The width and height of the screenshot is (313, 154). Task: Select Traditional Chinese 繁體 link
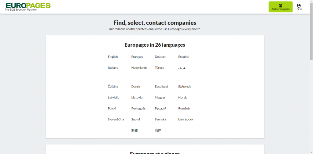[134, 130]
